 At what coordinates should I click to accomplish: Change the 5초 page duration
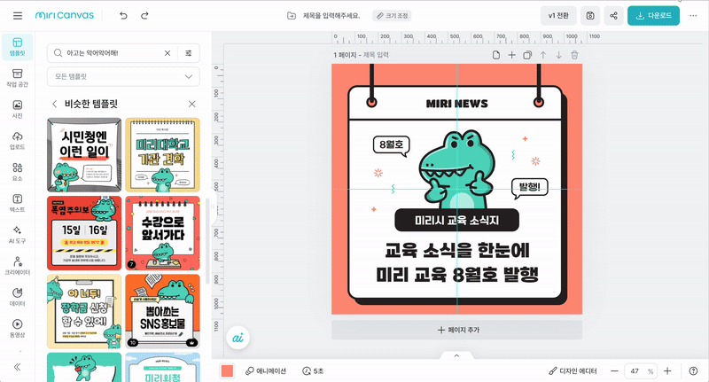click(313, 370)
